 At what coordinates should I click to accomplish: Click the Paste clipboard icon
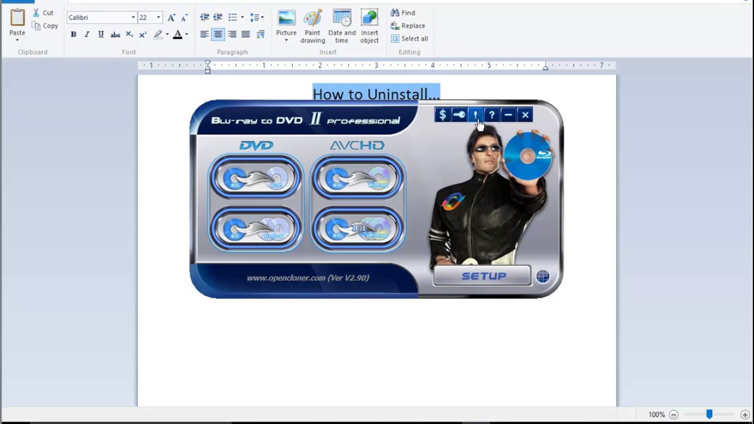tap(17, 18)
